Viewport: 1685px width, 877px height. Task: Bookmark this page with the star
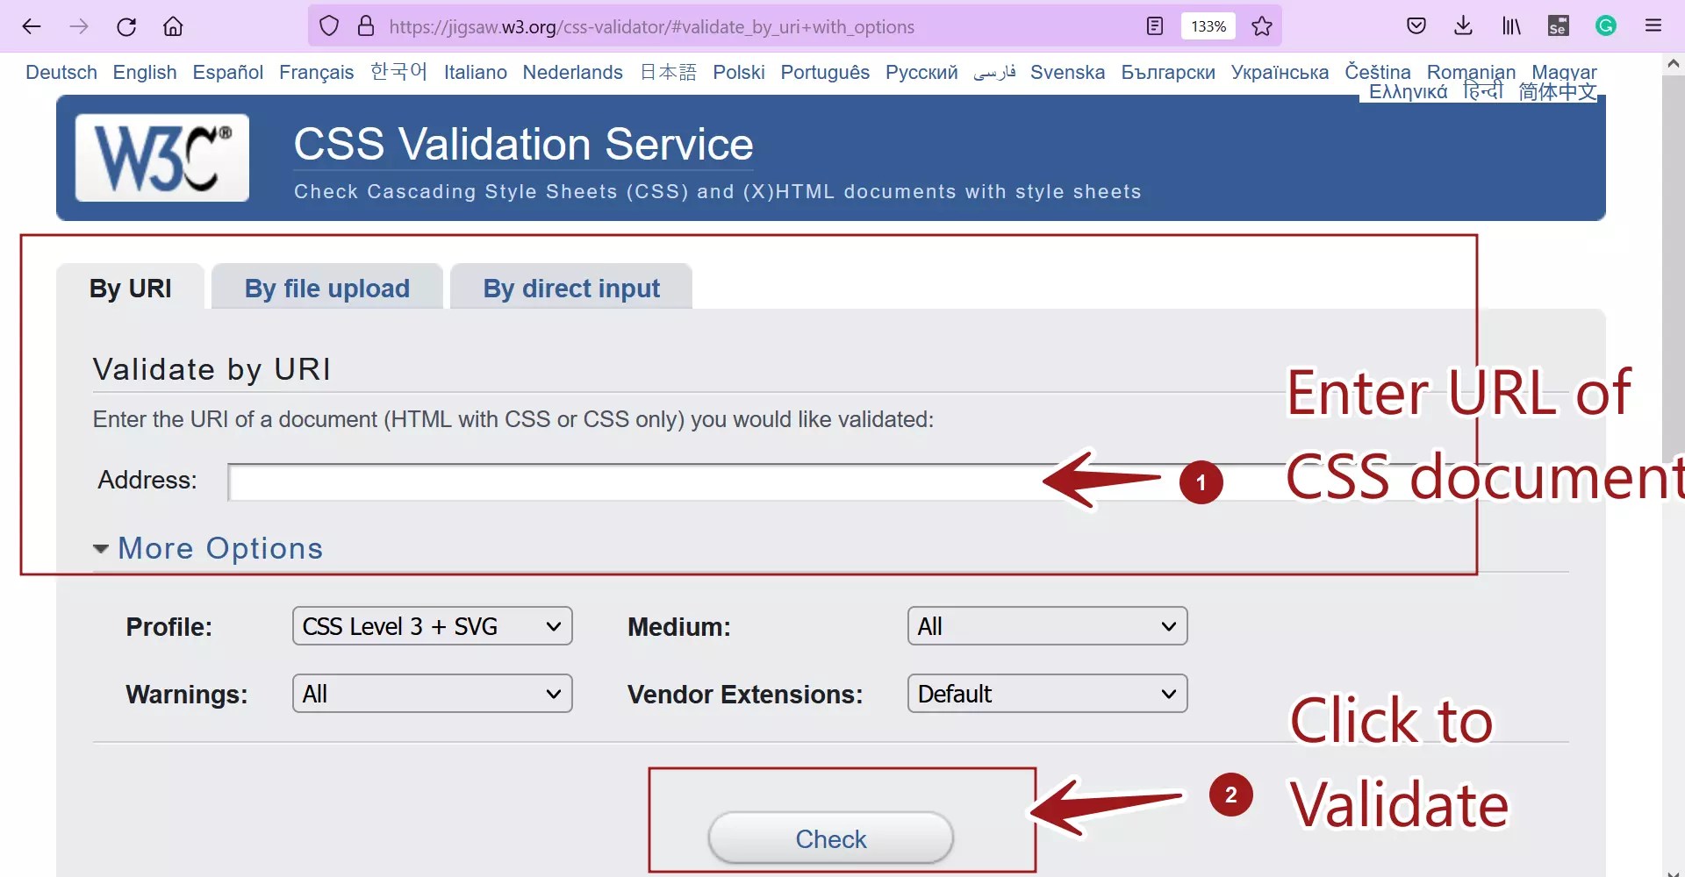(1261, 26)
